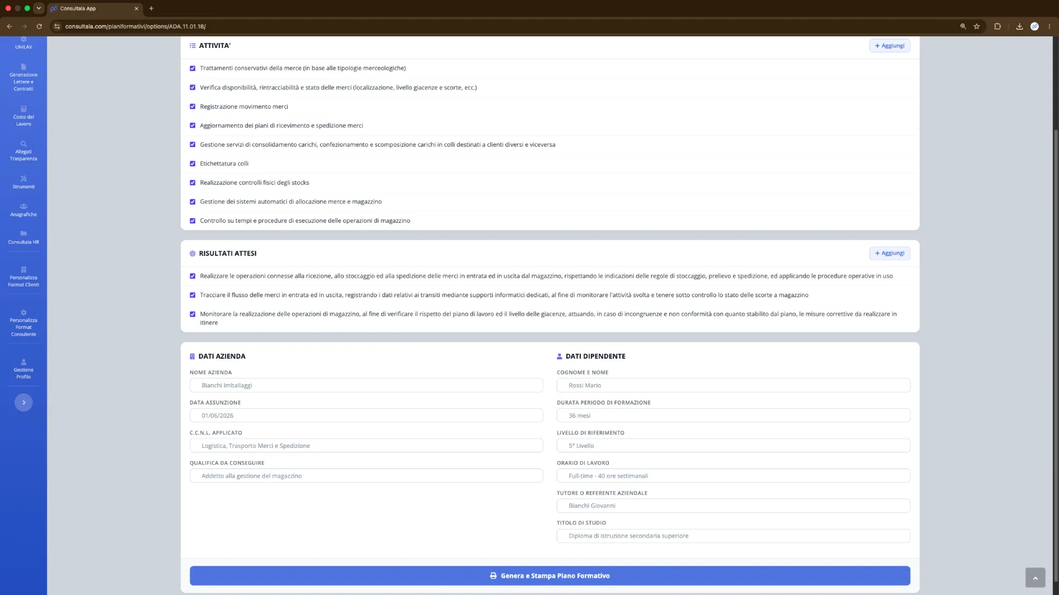Click Tutore o Referente Aziendale field
This screenshot has height=595, width=1059.
[x=734, y=506]
